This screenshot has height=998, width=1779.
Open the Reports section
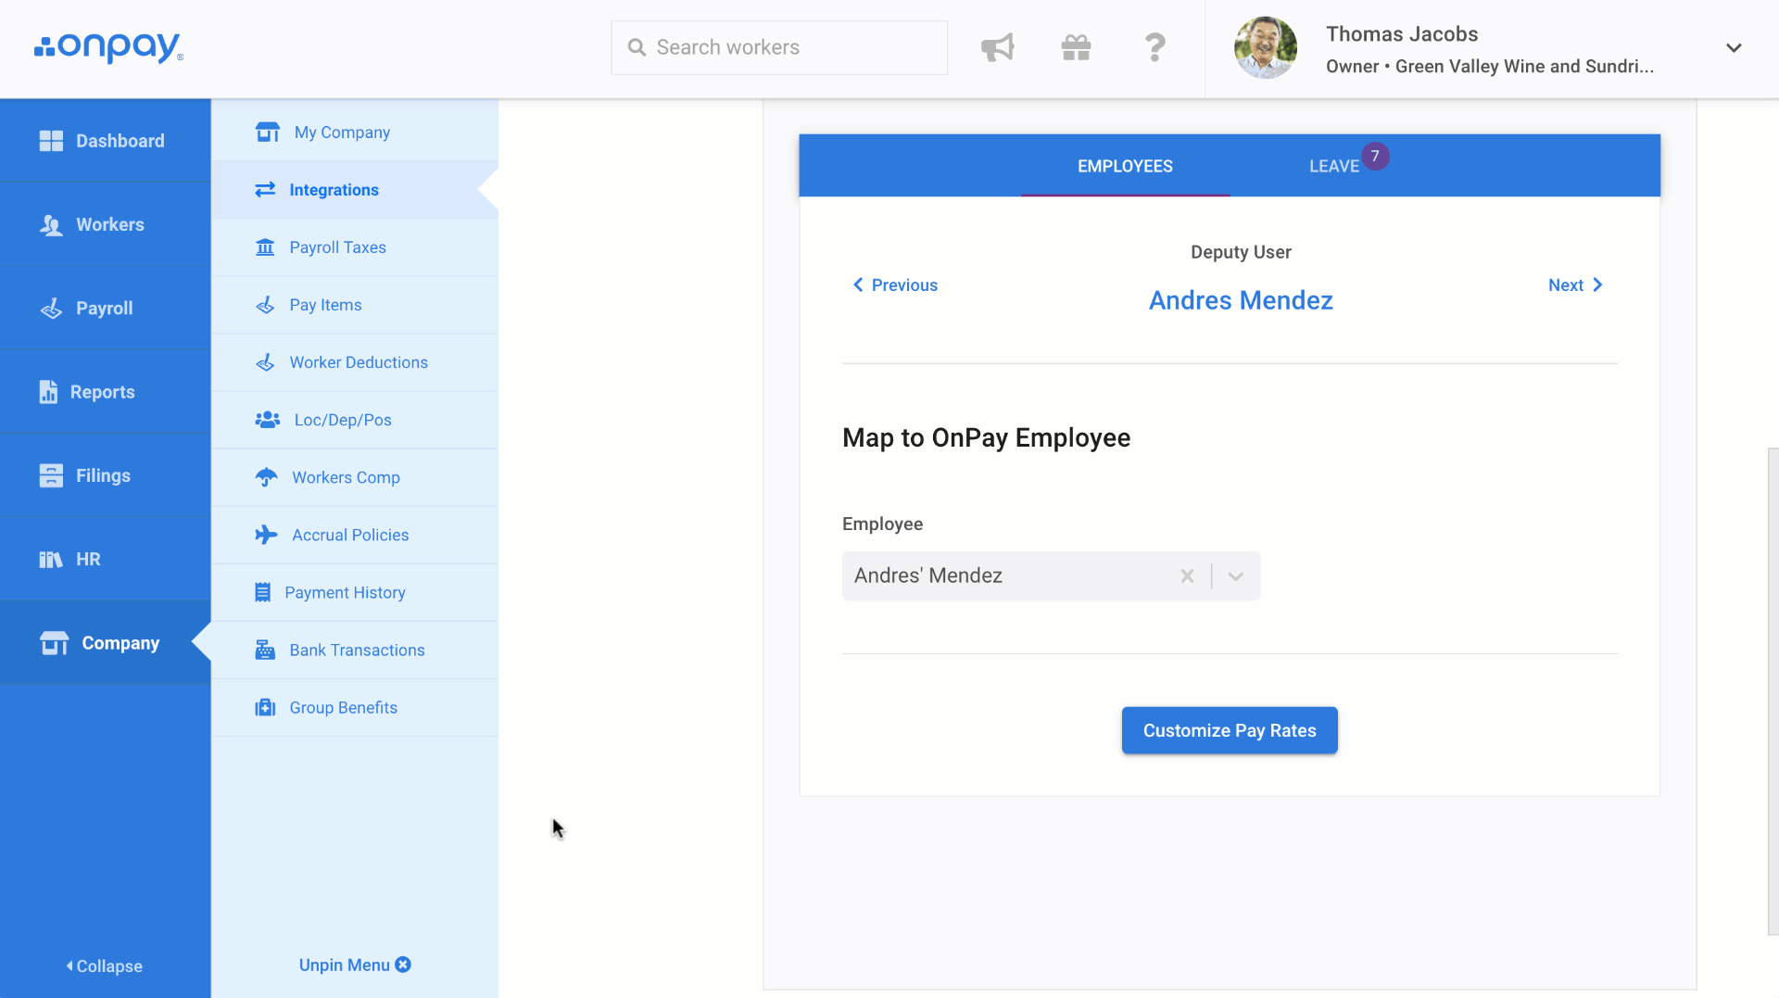pos(106,392)
